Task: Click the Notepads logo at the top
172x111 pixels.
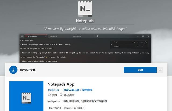Action: pos(85,9)
